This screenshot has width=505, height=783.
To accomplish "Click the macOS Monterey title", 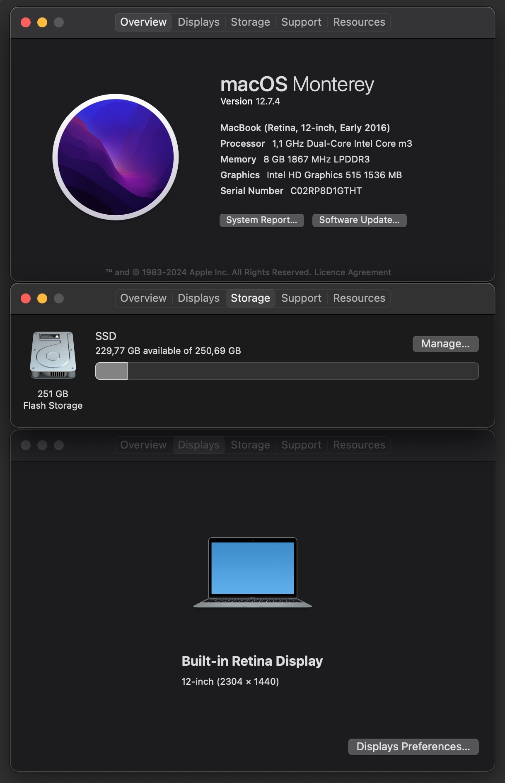I will [297, 84].
